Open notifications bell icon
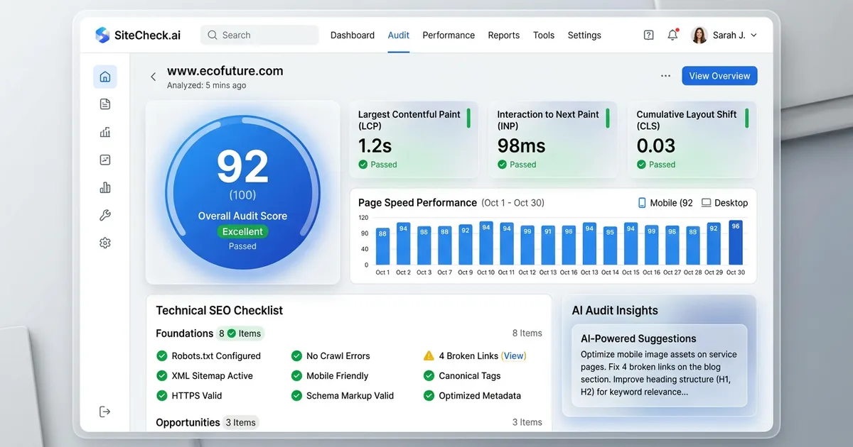Screen dimensions: 853x447 [672, 35]
